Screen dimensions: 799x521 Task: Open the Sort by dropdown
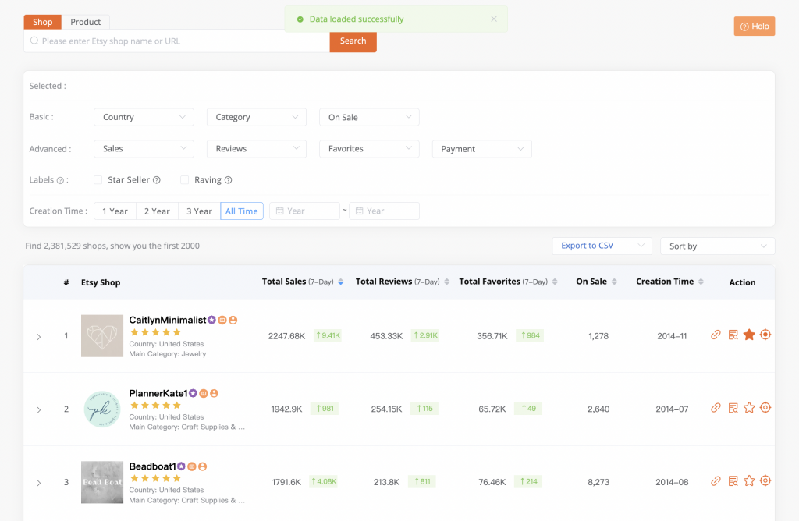point(717,246)
